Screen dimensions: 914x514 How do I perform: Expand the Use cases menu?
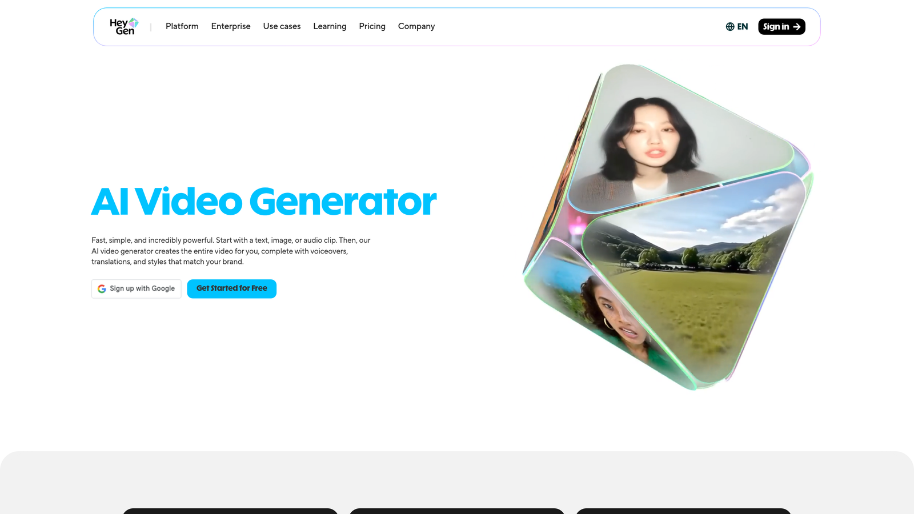(282, 26)
